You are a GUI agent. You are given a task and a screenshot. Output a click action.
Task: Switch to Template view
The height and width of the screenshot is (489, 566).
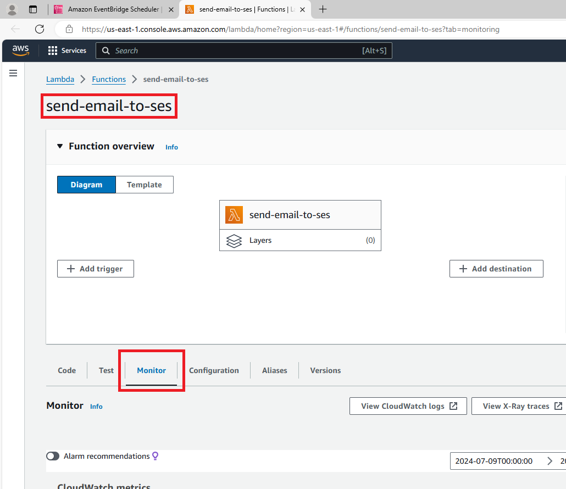pos(145,185)
